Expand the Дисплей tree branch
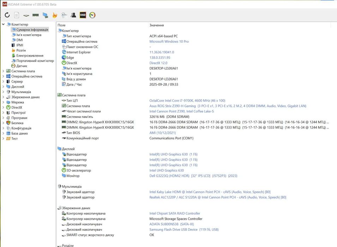337x247 pixels. click(x=3, y=87)
